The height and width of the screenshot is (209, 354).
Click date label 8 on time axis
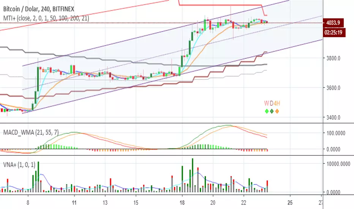(x=28, y=203)
